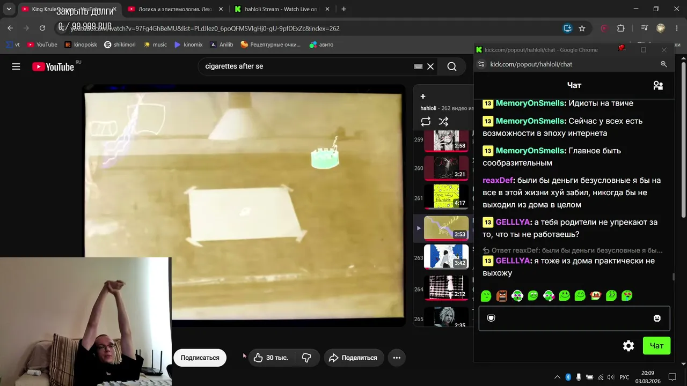Open the Рецептурные очки bookmark
This screenshot has height=386, width=687.
tap(271, 44)
